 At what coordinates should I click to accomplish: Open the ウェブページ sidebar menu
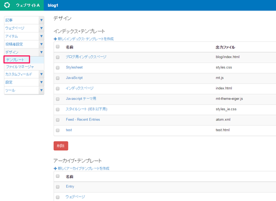(x=15, y=28)
